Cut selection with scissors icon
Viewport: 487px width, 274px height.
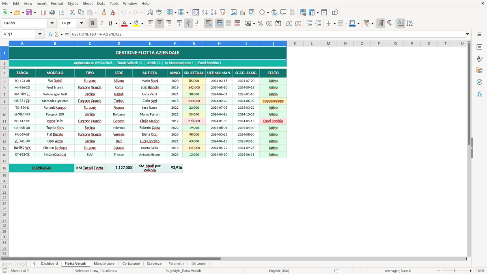(72, 13)
